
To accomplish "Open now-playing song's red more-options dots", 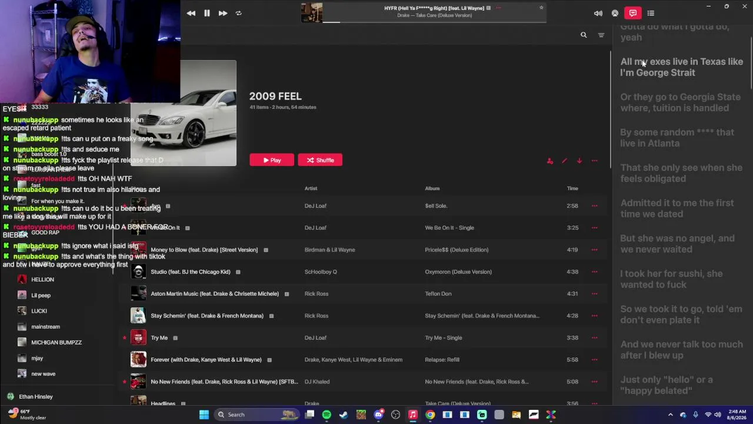I will point(498,8).
